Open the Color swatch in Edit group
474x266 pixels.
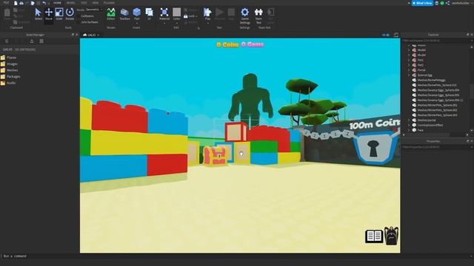tap(176, 13)
